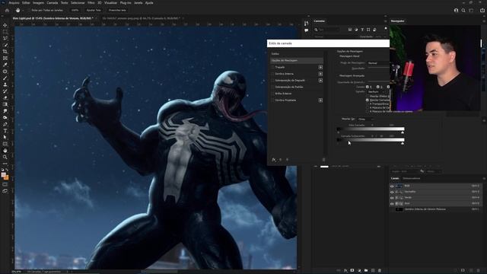The height and width of the screenshot is (274, 487).
Task: Open the search icon at top right
Action: pos(463,10)
